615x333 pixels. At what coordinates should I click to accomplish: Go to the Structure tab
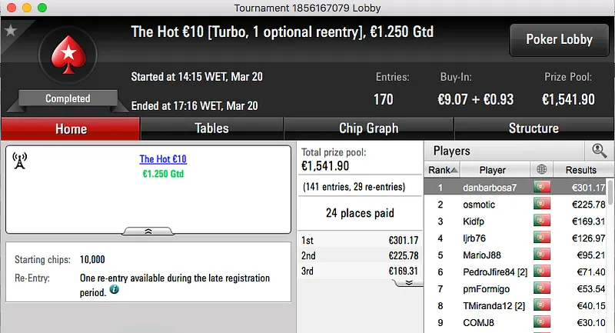click(534, 128)
